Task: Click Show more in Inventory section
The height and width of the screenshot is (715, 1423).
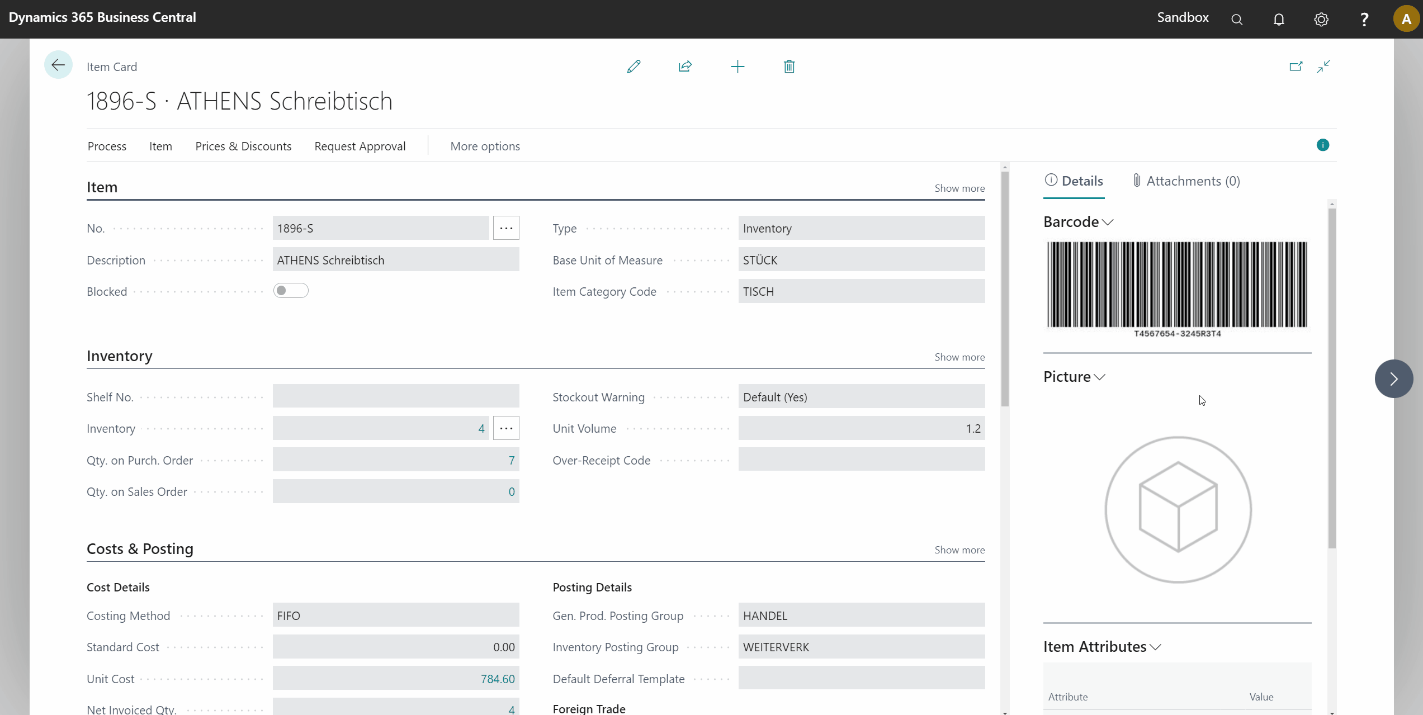Action: tap(959, 357)
